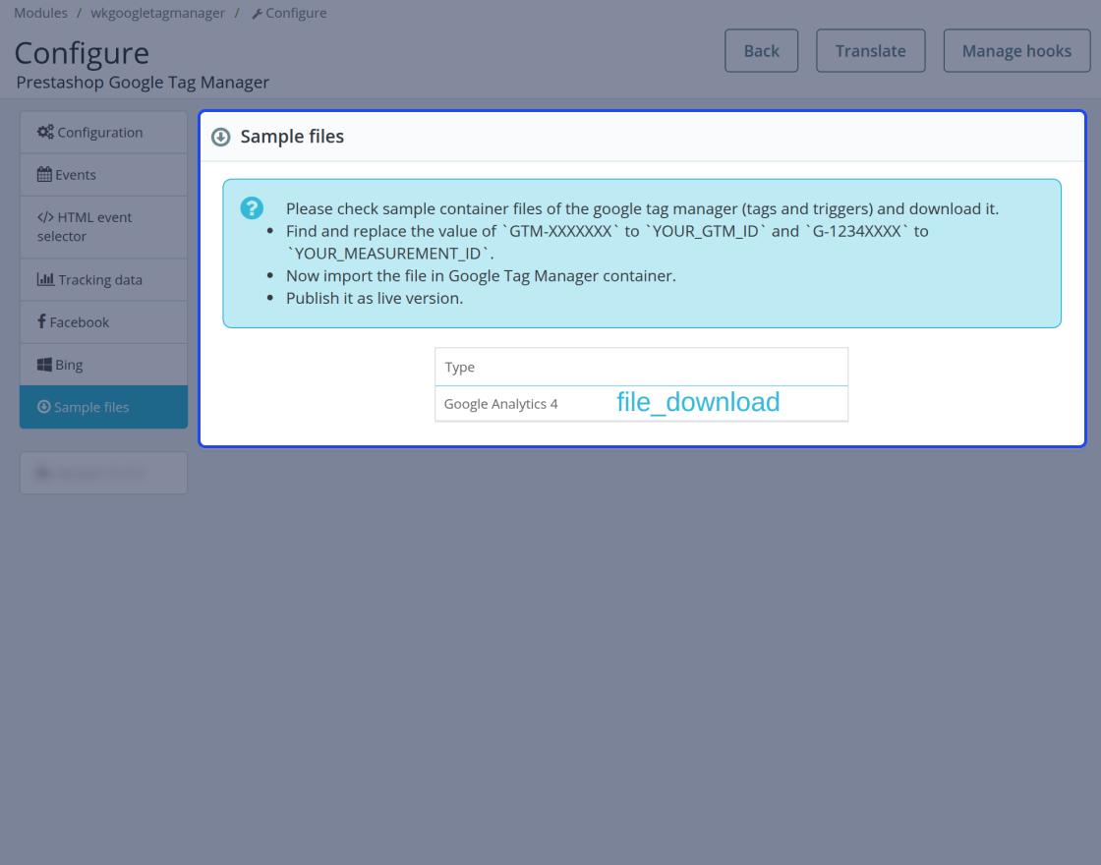
Task: Switch to the Events tab
Action: tap(104, 175)
